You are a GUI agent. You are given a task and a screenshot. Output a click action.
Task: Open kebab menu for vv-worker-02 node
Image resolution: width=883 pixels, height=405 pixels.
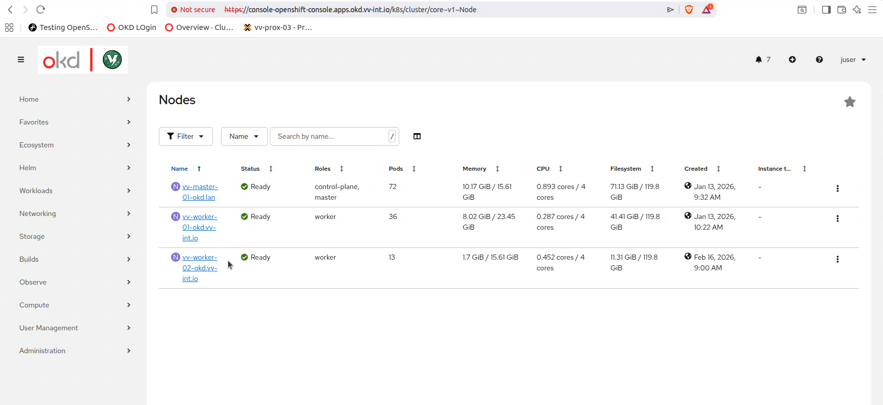[837, 259]
